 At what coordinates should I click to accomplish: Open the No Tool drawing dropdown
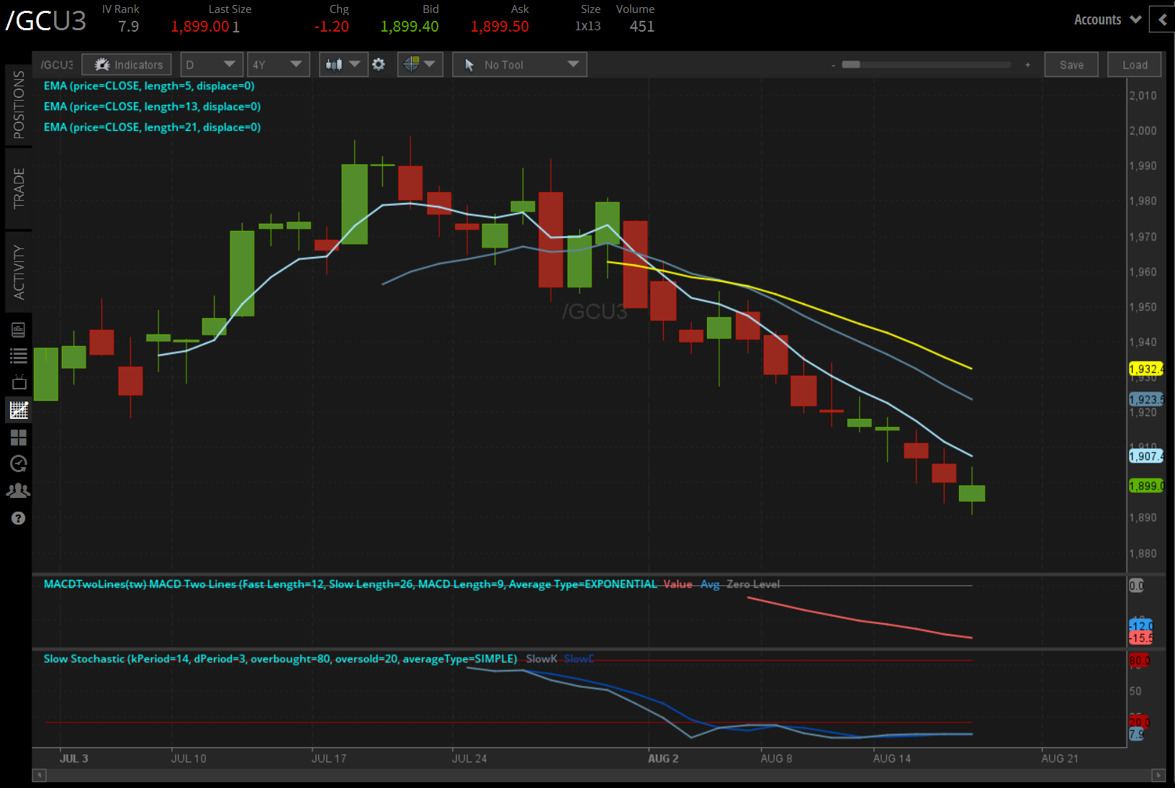click(518, 64)
